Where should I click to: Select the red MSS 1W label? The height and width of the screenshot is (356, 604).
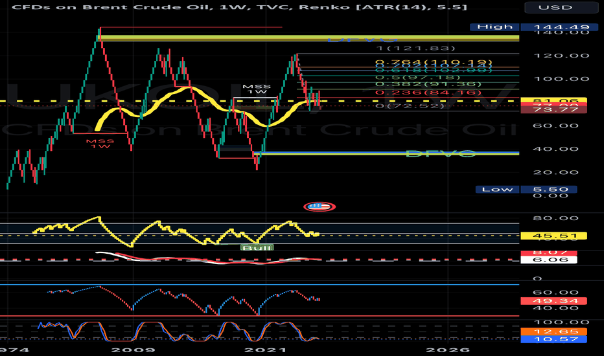coord(100,144)
